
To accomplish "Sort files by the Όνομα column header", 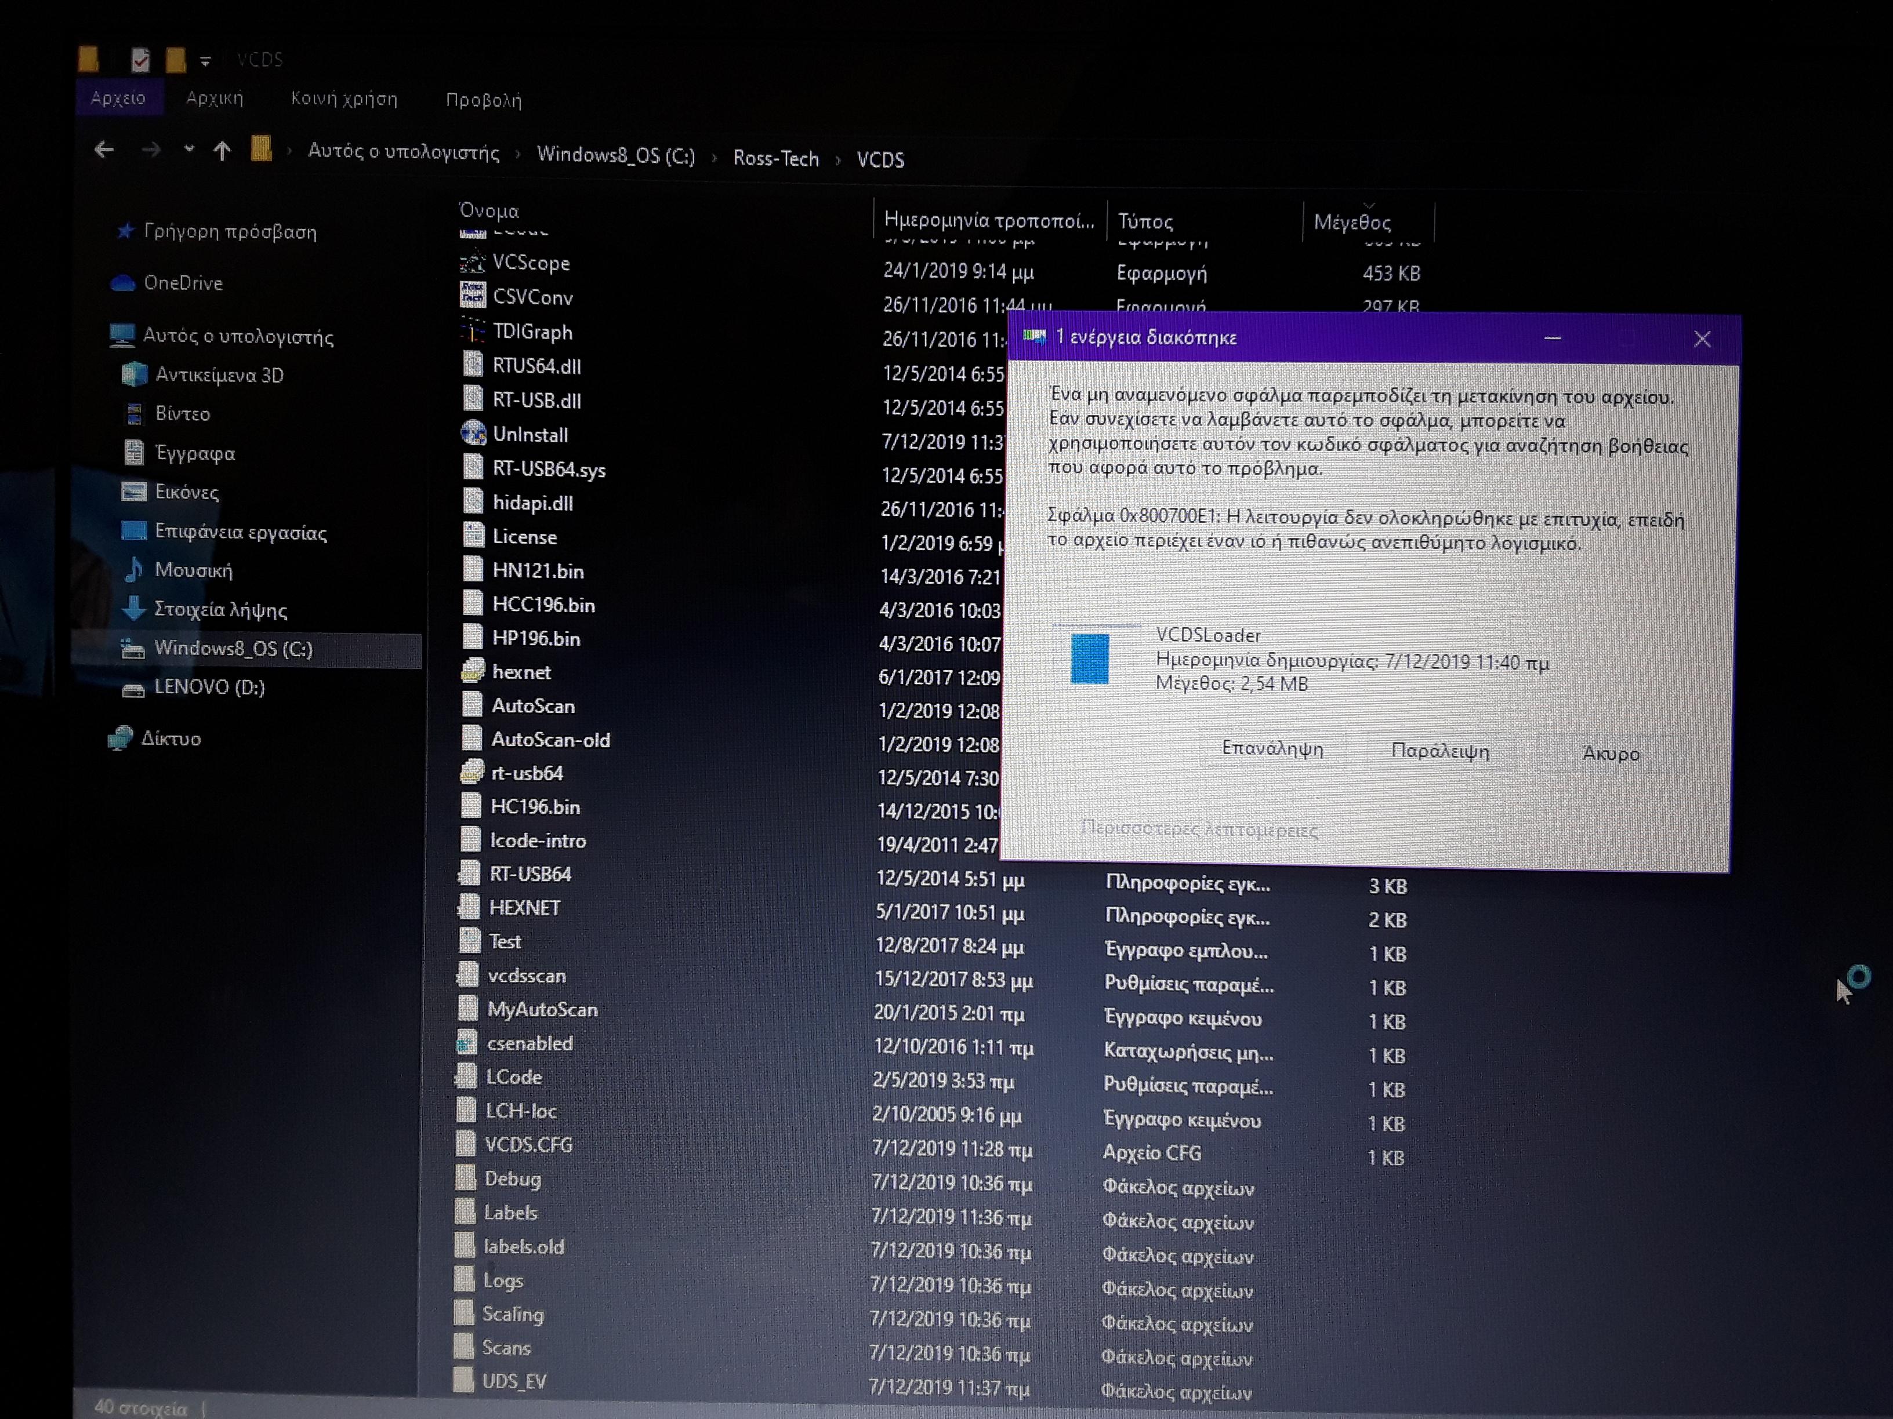I will pyautogui.click(x=489, y=210).
